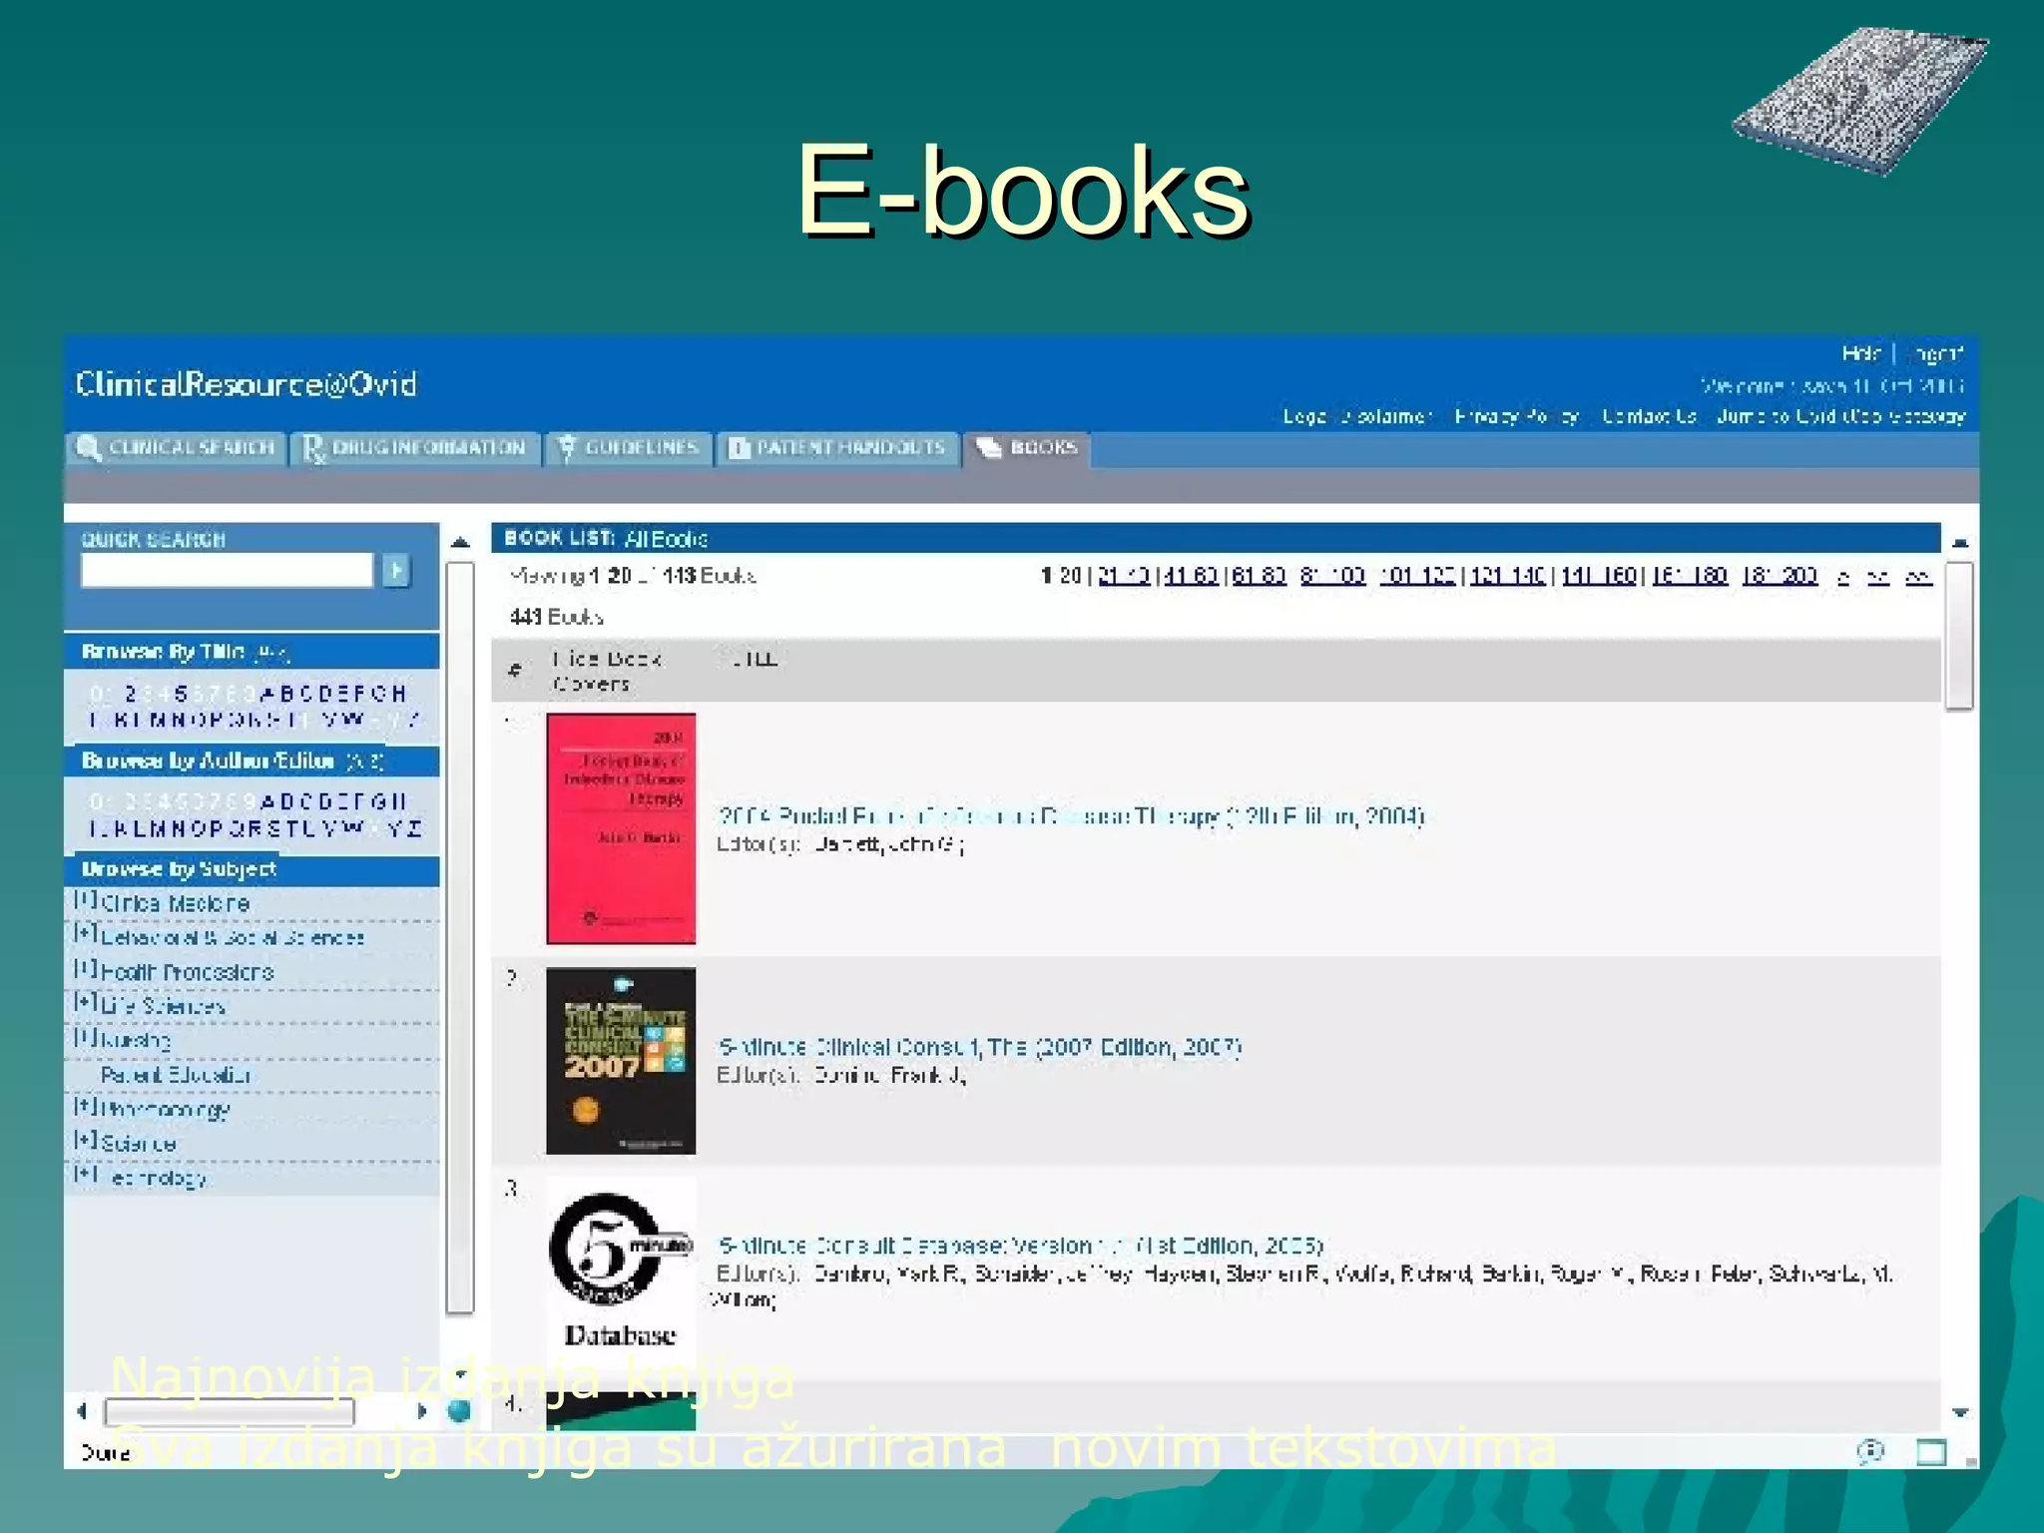Go to books page 61-80

(x=1259, y=576)
